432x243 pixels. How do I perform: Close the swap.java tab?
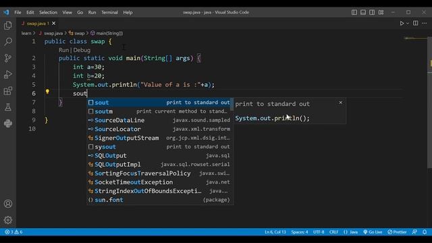click(x=54, y=24)
